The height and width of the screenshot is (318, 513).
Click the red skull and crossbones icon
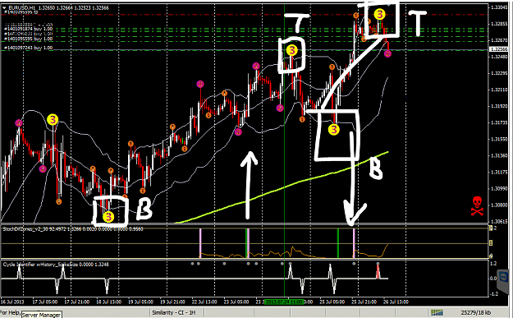[x=477, y=206]
